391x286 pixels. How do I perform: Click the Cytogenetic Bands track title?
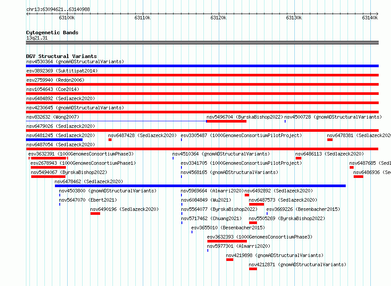pos(52,33)
